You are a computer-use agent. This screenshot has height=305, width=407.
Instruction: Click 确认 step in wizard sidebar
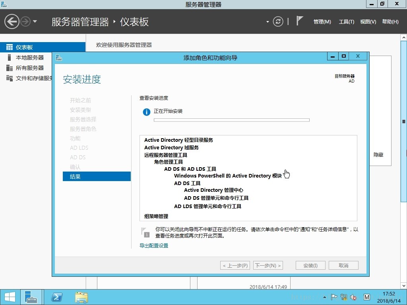[75, 167]
